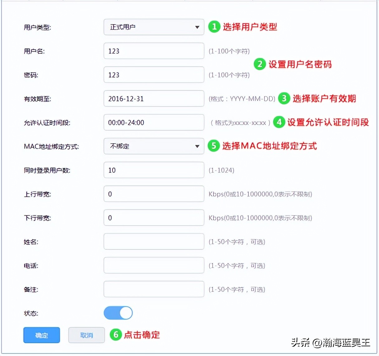Click the dropdown arrow on the 正式用户 selector

(x=197, y=27)
